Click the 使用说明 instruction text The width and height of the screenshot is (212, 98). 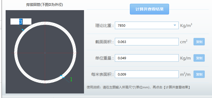(138, 87)
